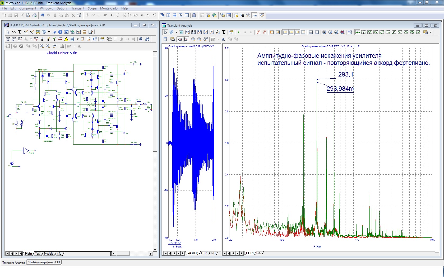This screenshot has width=444, height=277.
Task: Click the Go To X magnifier icon
Action: click(x=324, y=32)
